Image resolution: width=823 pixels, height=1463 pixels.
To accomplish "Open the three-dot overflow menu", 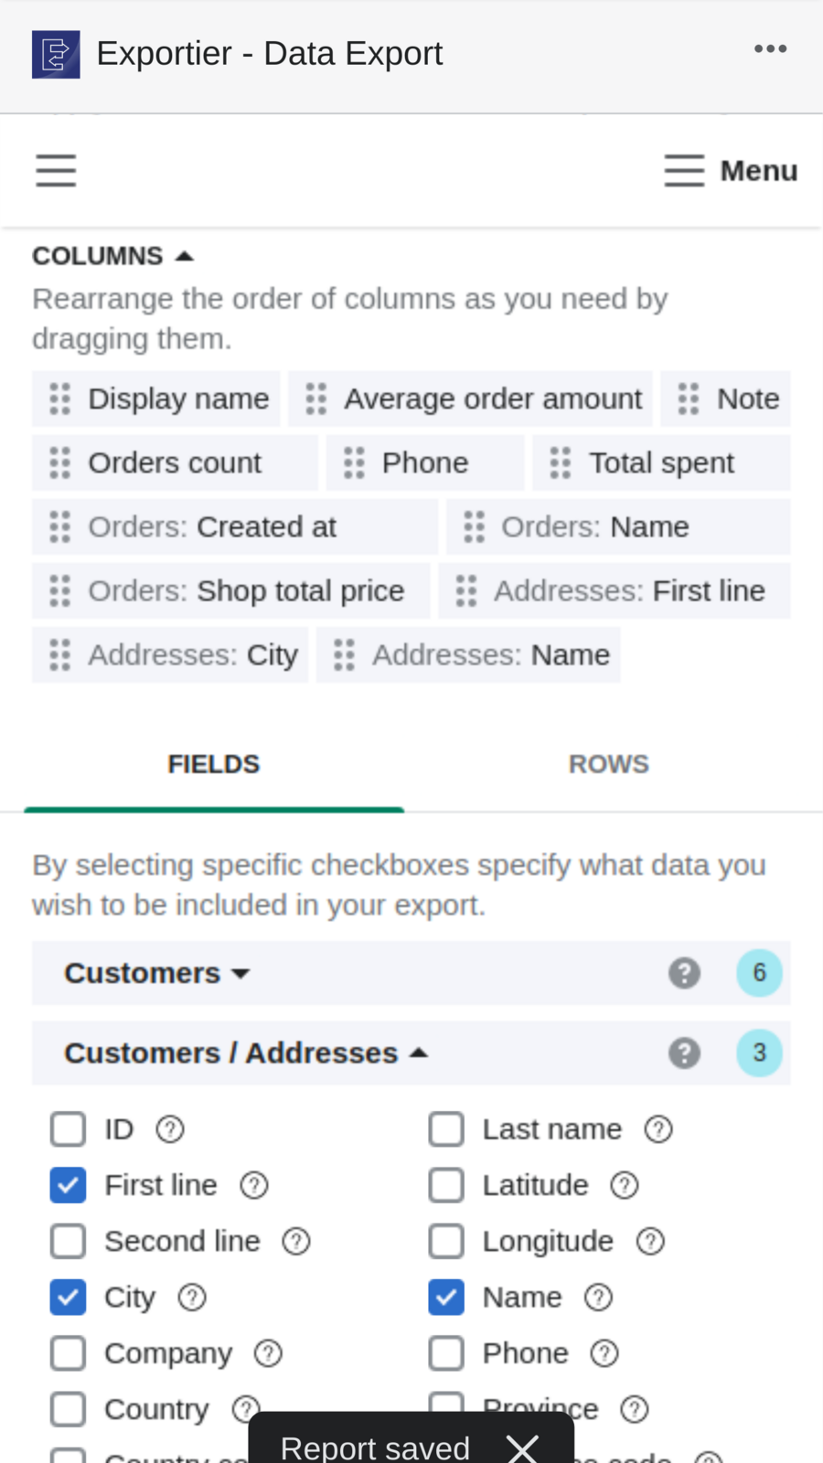I will tap(771, 49).
